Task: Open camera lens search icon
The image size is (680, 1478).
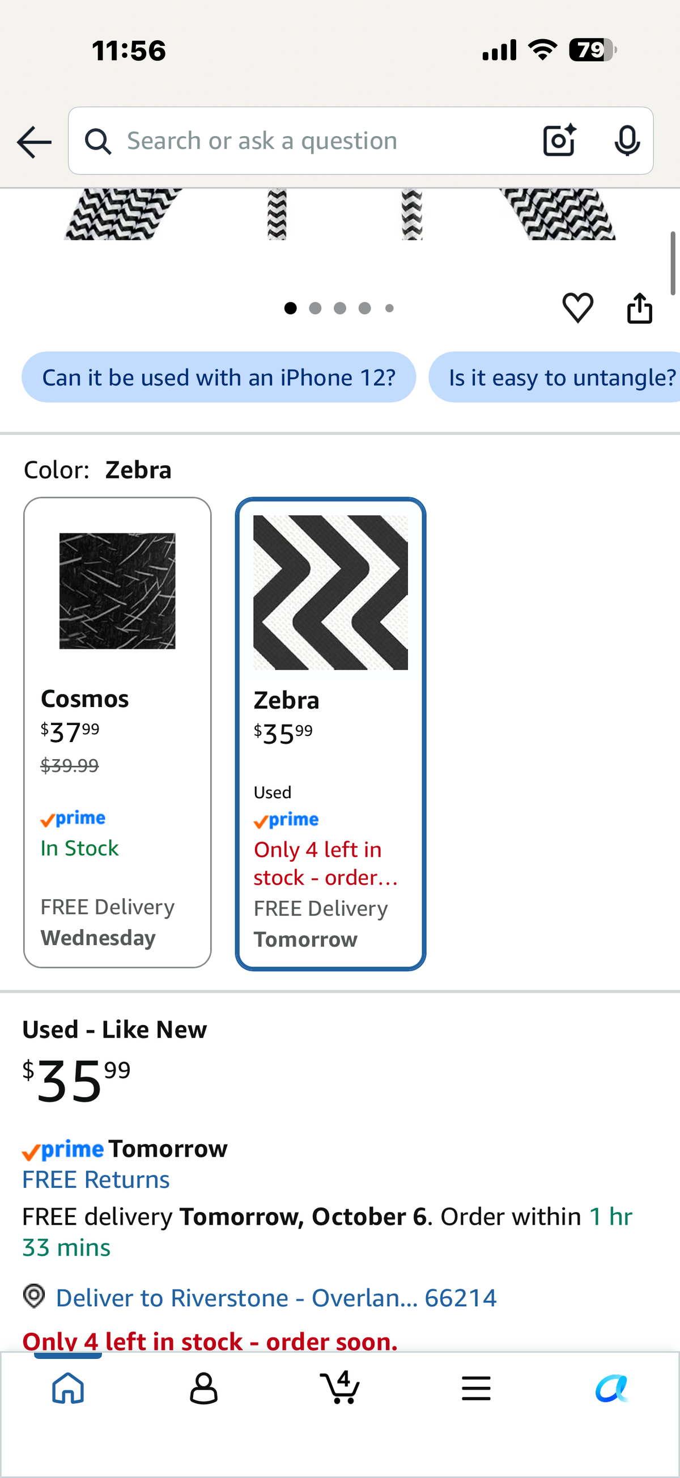Action: tap(559, 141)
